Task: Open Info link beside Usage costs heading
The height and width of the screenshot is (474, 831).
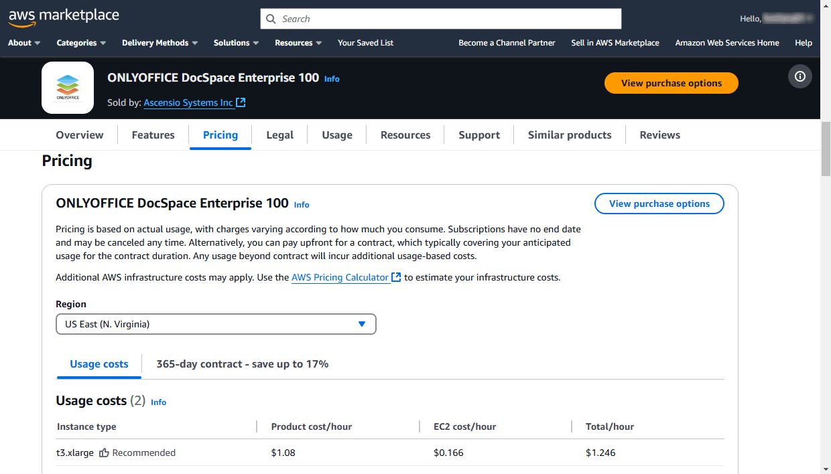Action: [158, 402]
